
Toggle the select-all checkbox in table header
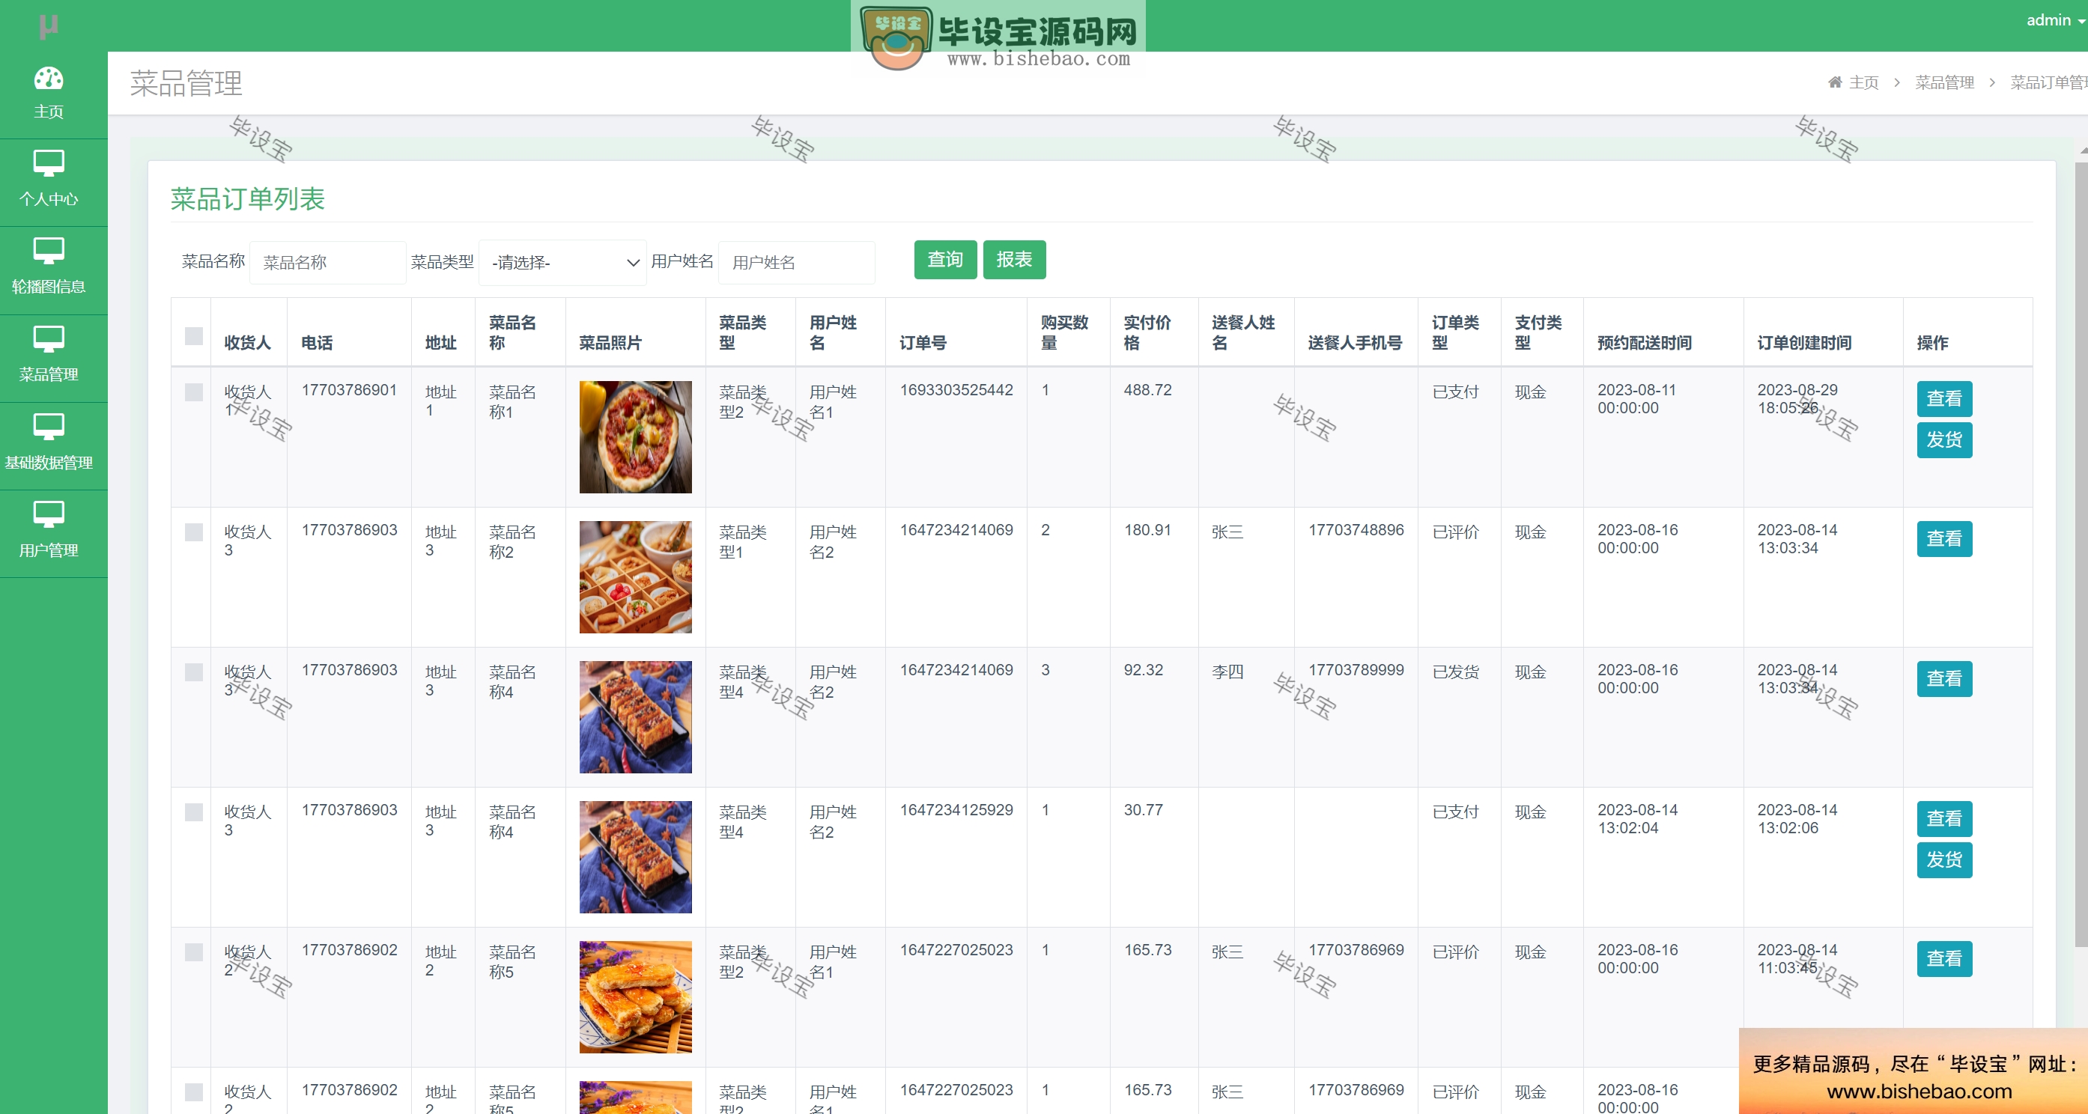pyautogui.click(x=194, y=335)
